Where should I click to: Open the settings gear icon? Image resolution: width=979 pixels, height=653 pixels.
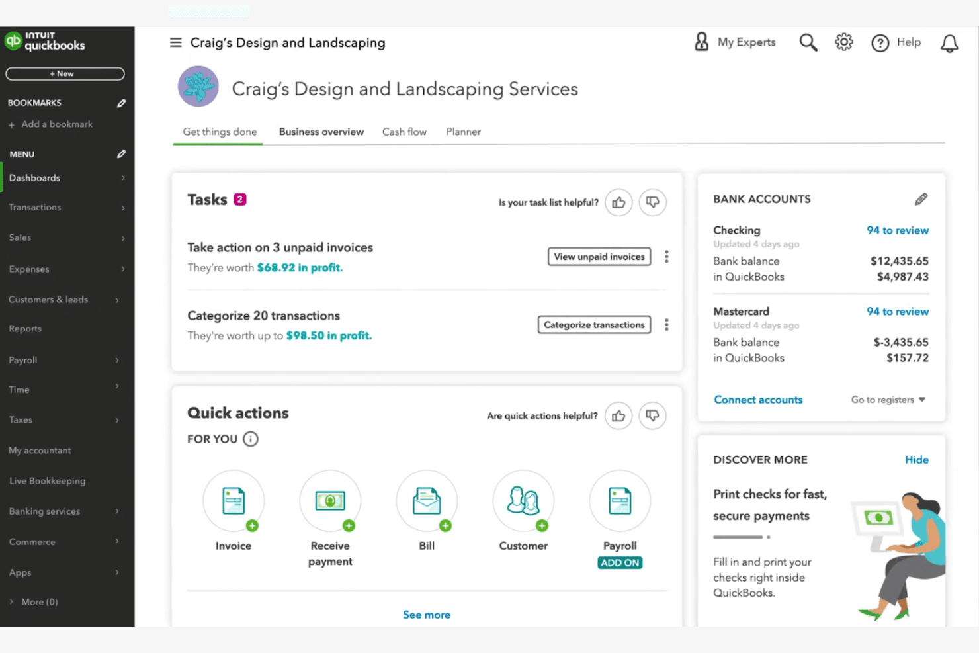pyautogui.click(x=843, y=42)
